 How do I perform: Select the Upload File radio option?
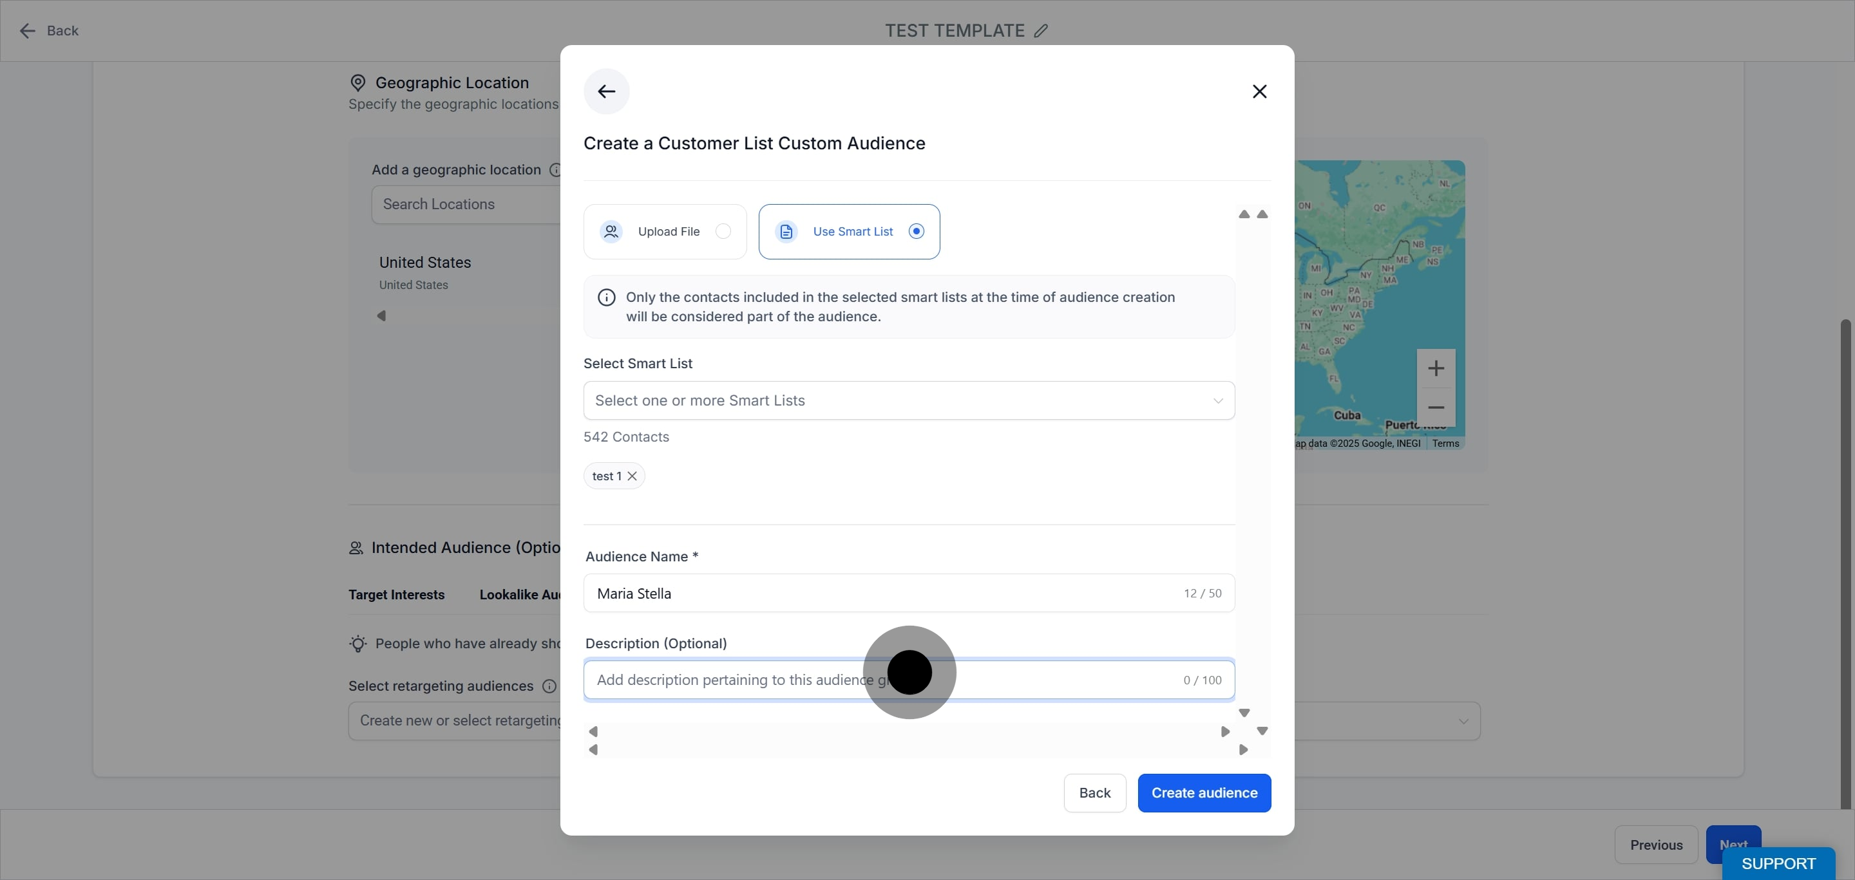point(723,231)
